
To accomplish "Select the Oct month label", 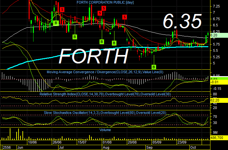I will (193, 147).
